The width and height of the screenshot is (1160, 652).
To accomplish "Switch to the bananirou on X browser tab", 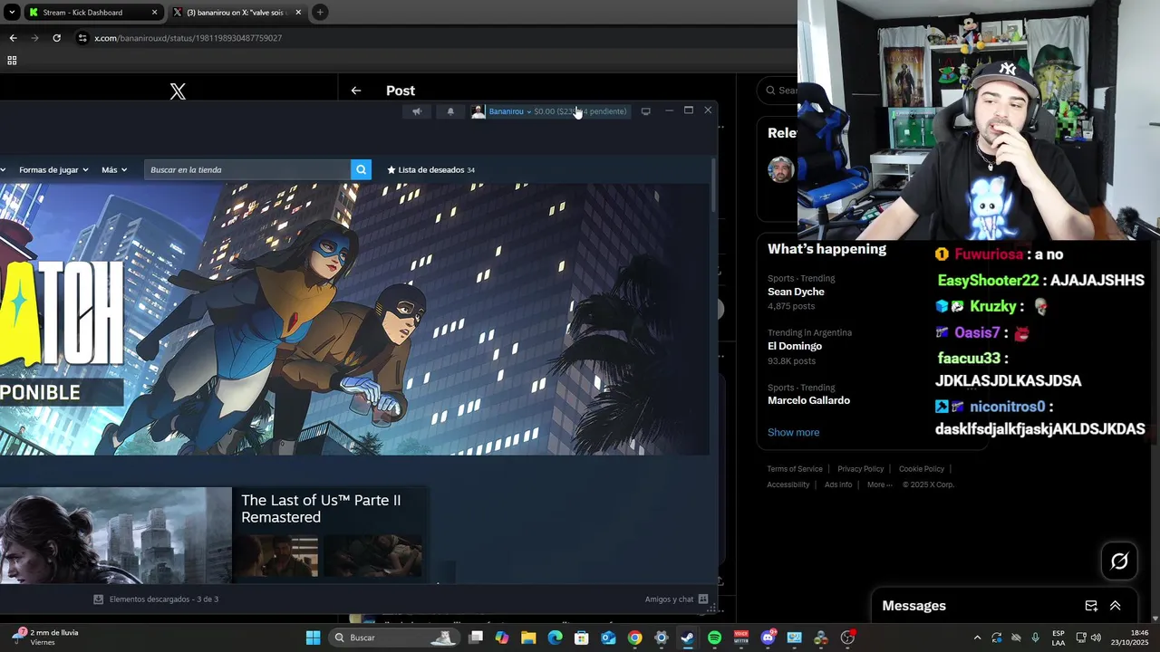I will 238,13.
